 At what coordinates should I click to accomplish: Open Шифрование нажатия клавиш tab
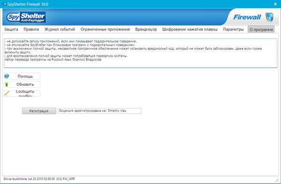click(x=190, y=29)
